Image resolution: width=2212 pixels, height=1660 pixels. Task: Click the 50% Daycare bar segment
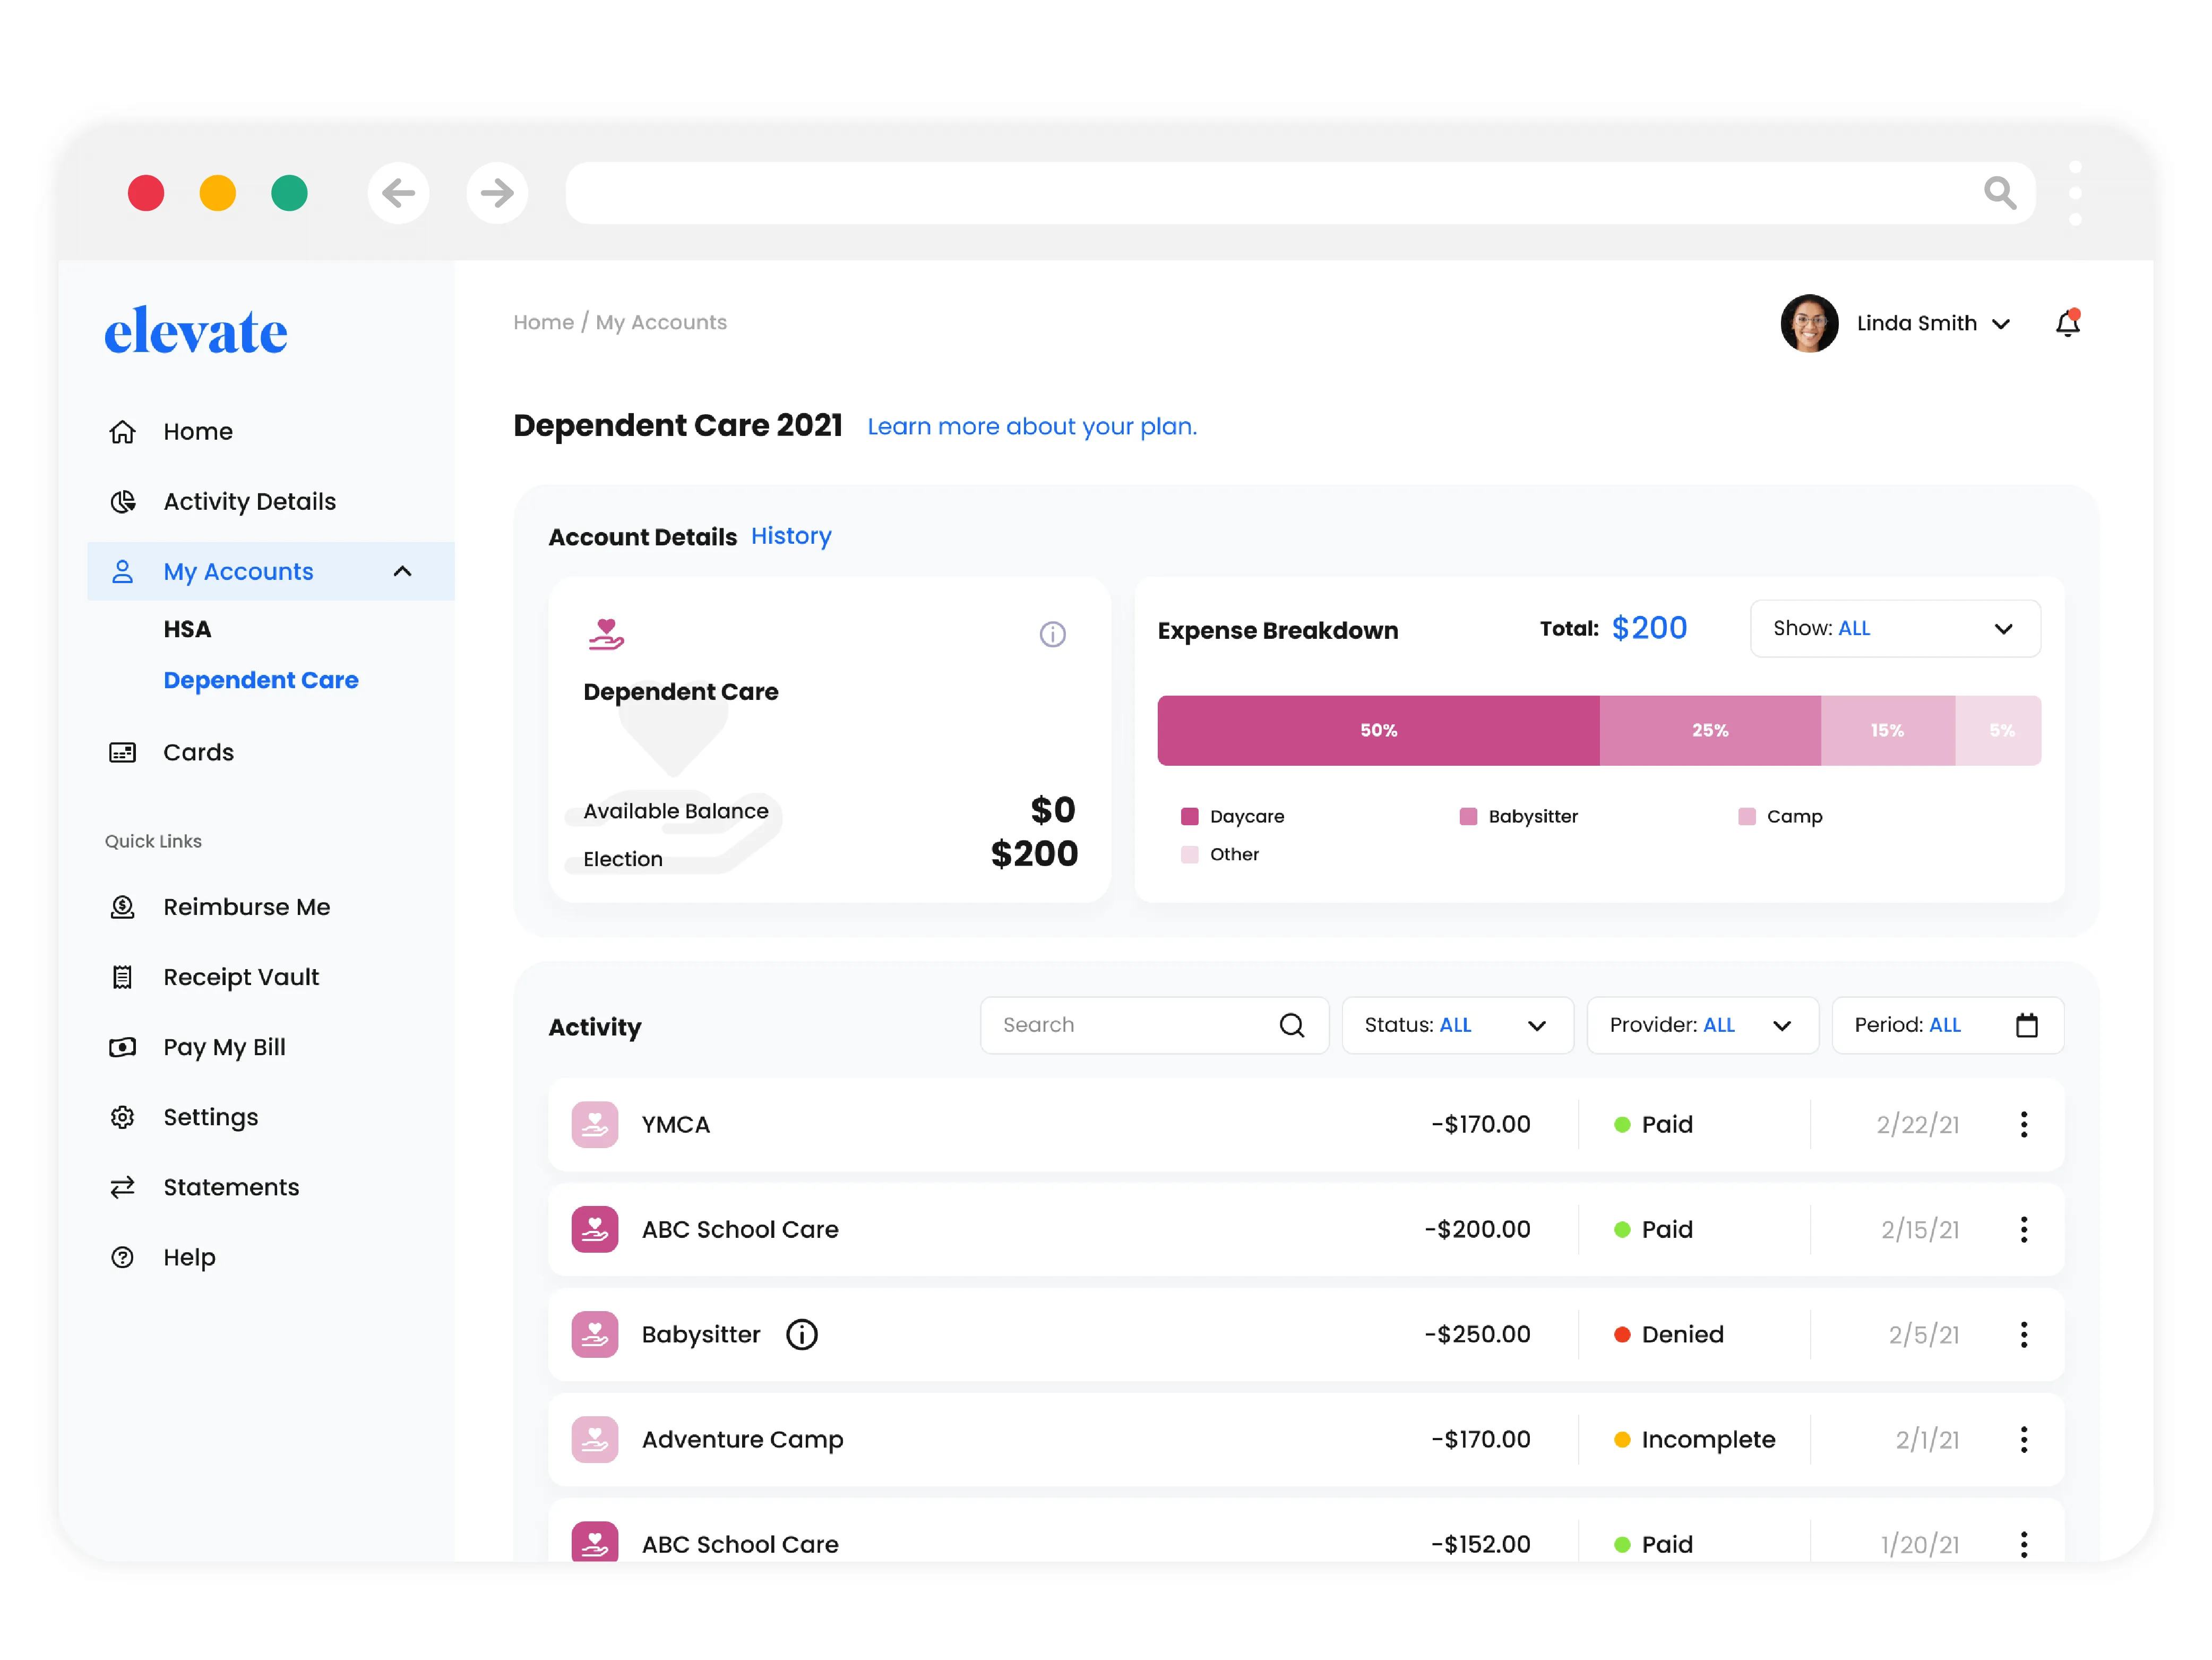1378,731
